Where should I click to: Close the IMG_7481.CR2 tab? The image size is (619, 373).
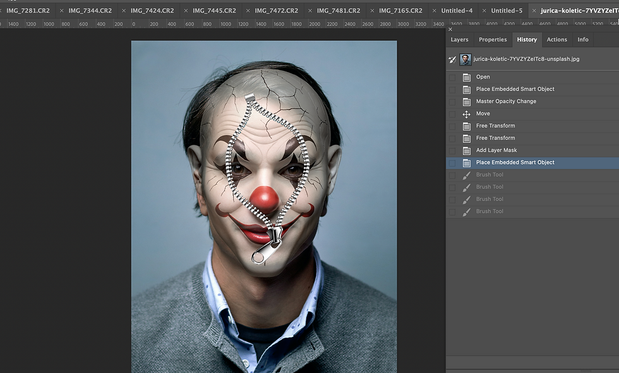(310, 11)
